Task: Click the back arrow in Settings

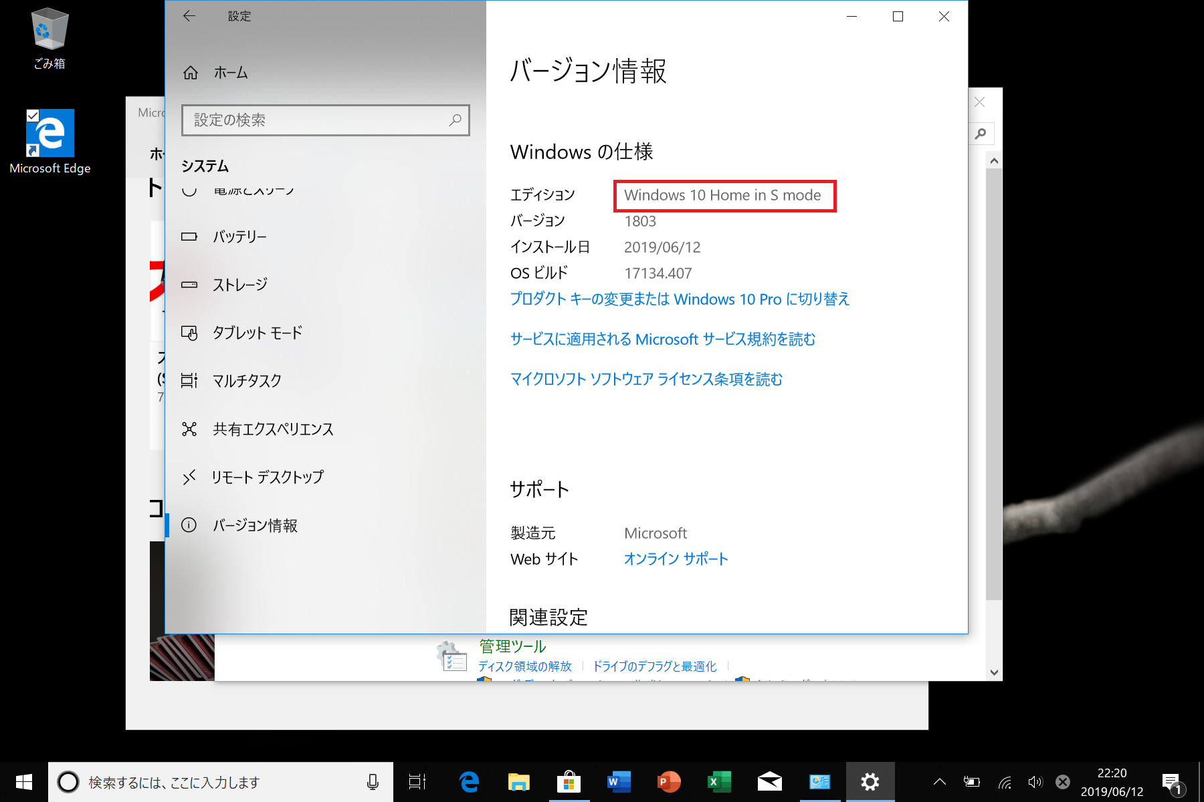Action: [x=189, y=16]
